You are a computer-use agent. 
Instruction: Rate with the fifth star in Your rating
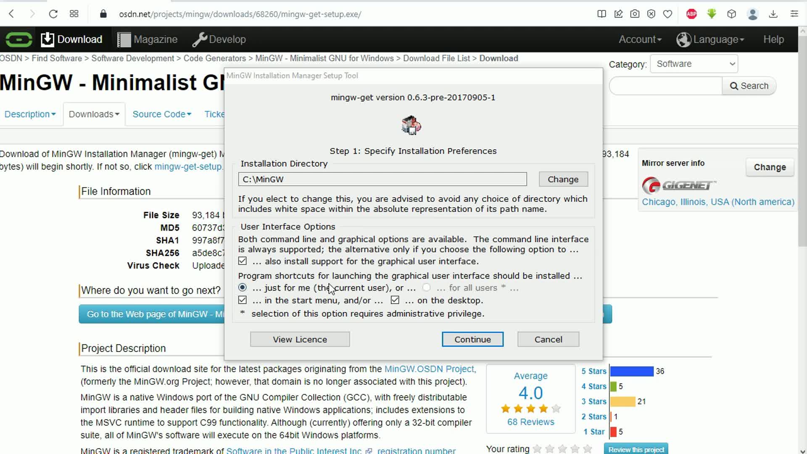pos(588,449)
